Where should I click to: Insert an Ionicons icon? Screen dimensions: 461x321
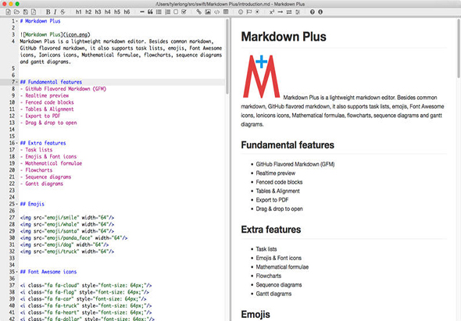pos(258,12)
